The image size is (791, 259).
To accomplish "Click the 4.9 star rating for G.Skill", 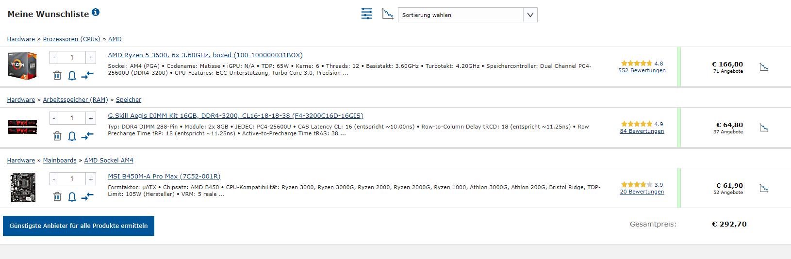I will (x=642, y=124).
